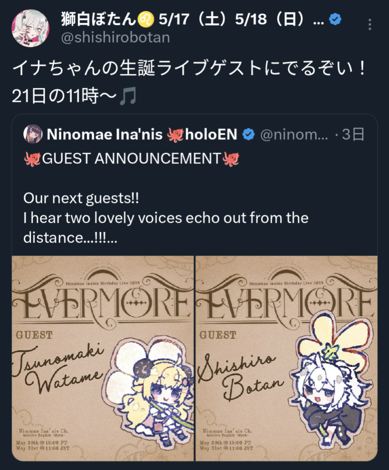Click the GUEST ANNOUNCEMENT heading text
389x470 pixels.
pyautogui.click(x=132, y=158)
